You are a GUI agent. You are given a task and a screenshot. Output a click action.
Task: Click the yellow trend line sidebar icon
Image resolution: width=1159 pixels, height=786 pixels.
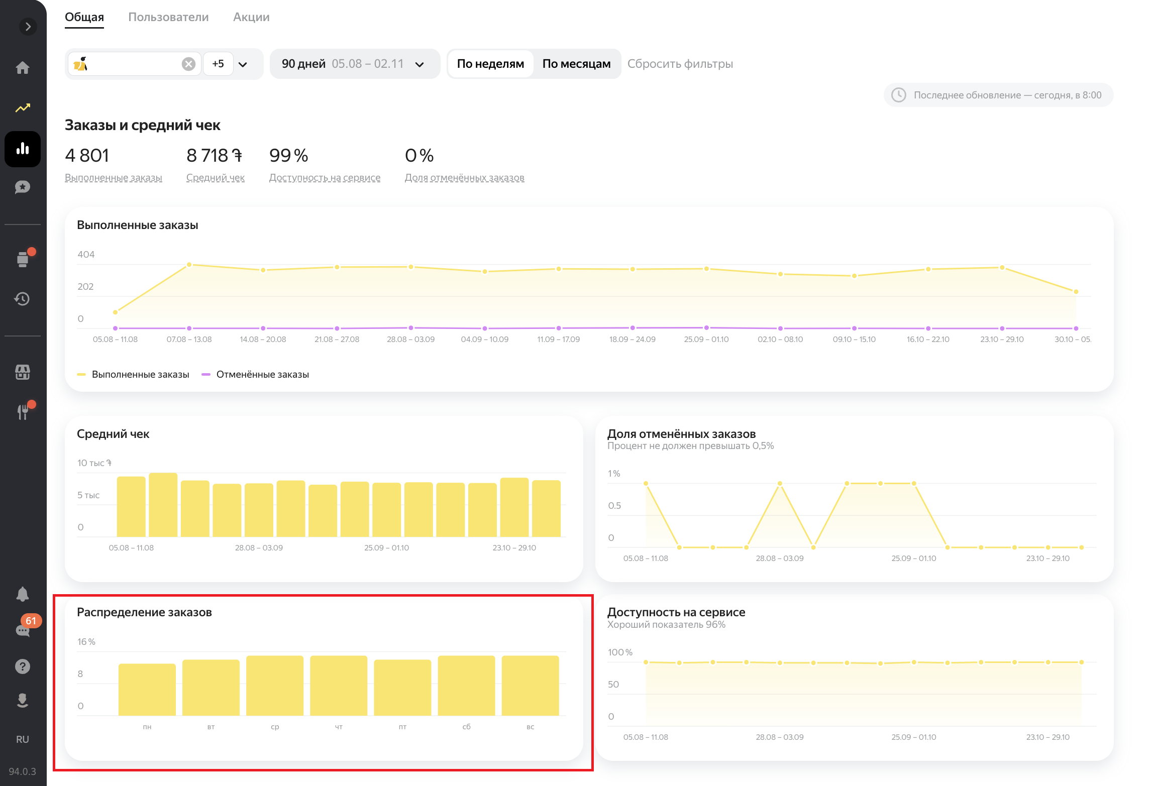point(23,108)
